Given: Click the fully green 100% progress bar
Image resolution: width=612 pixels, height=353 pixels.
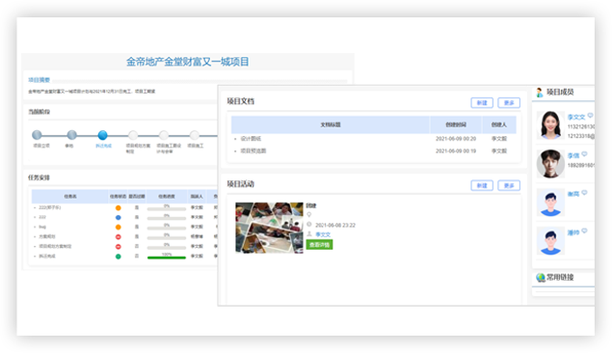Looking at the screenshot, I should (x=167, y=258).
